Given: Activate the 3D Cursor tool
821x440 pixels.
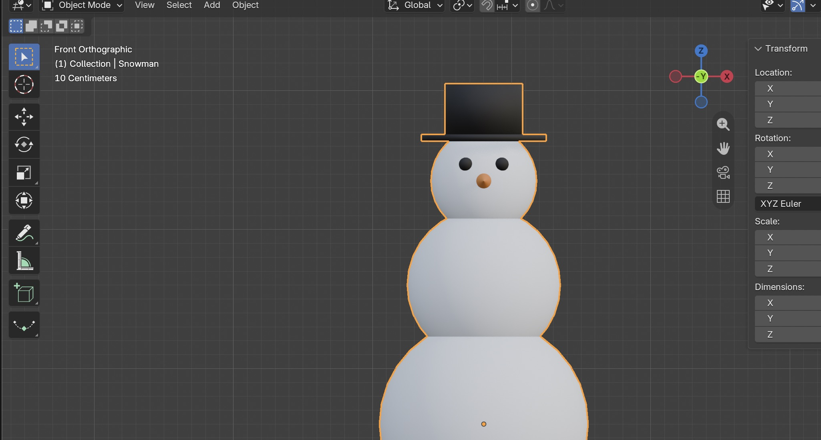Looking at the screenshot, I should 24,84.
